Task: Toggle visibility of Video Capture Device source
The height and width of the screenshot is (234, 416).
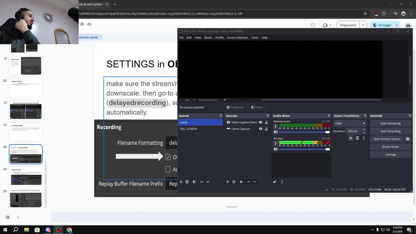Action: (x=261, y=123)
